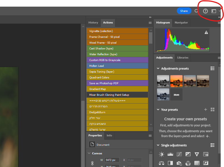Collapse the Canvas section in Properties
This screenshot has height=167, width=224.
[89, 153]
